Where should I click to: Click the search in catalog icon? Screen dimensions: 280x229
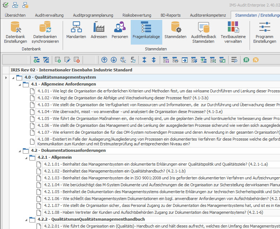click(234, 60)
